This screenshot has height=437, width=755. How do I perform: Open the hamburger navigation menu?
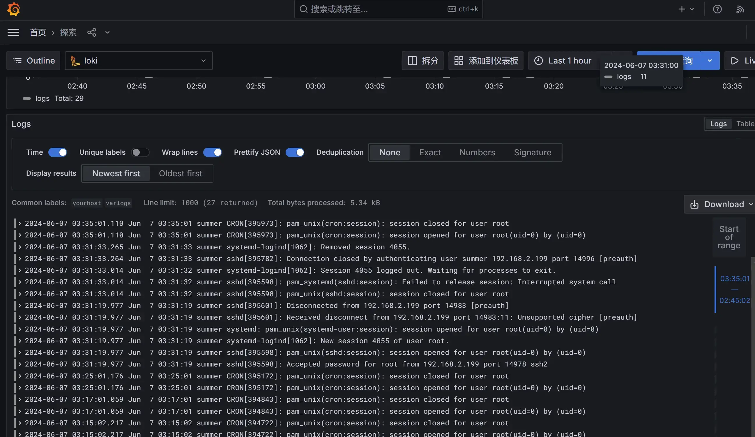(x=13, y=32)
